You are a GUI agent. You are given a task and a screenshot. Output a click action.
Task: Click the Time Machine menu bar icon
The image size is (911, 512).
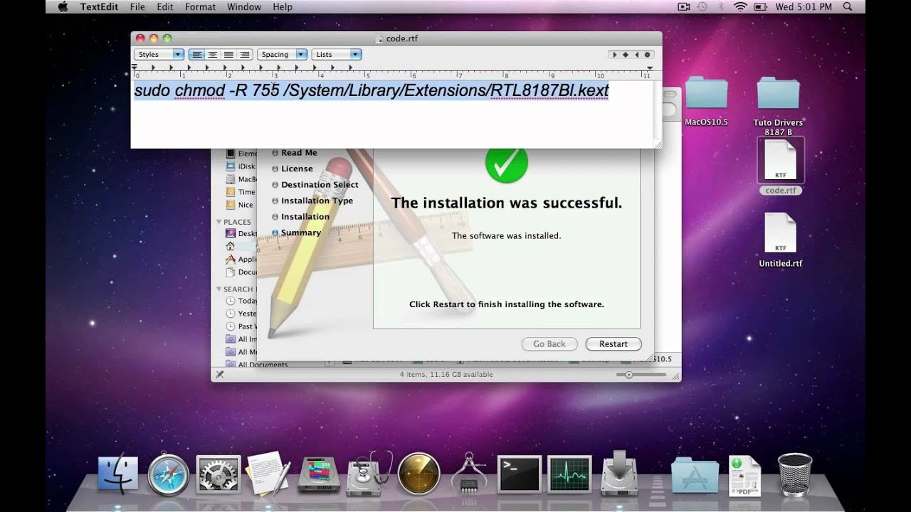point(702,6)
